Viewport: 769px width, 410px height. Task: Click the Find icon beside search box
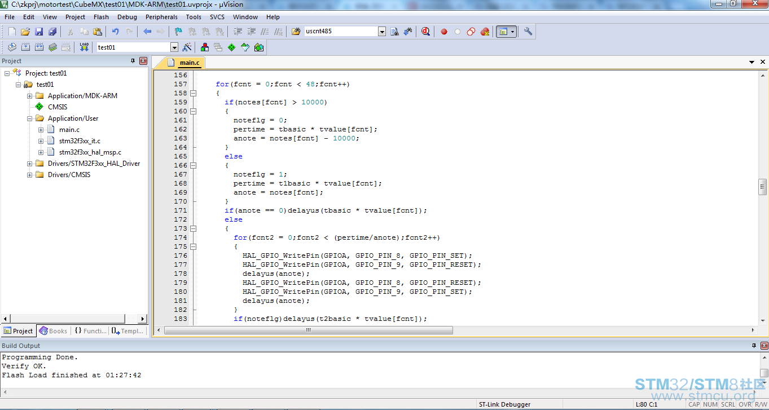pos(395,32)
